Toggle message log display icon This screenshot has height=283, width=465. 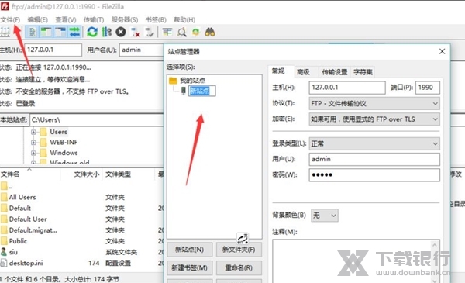tap(32, 32)
